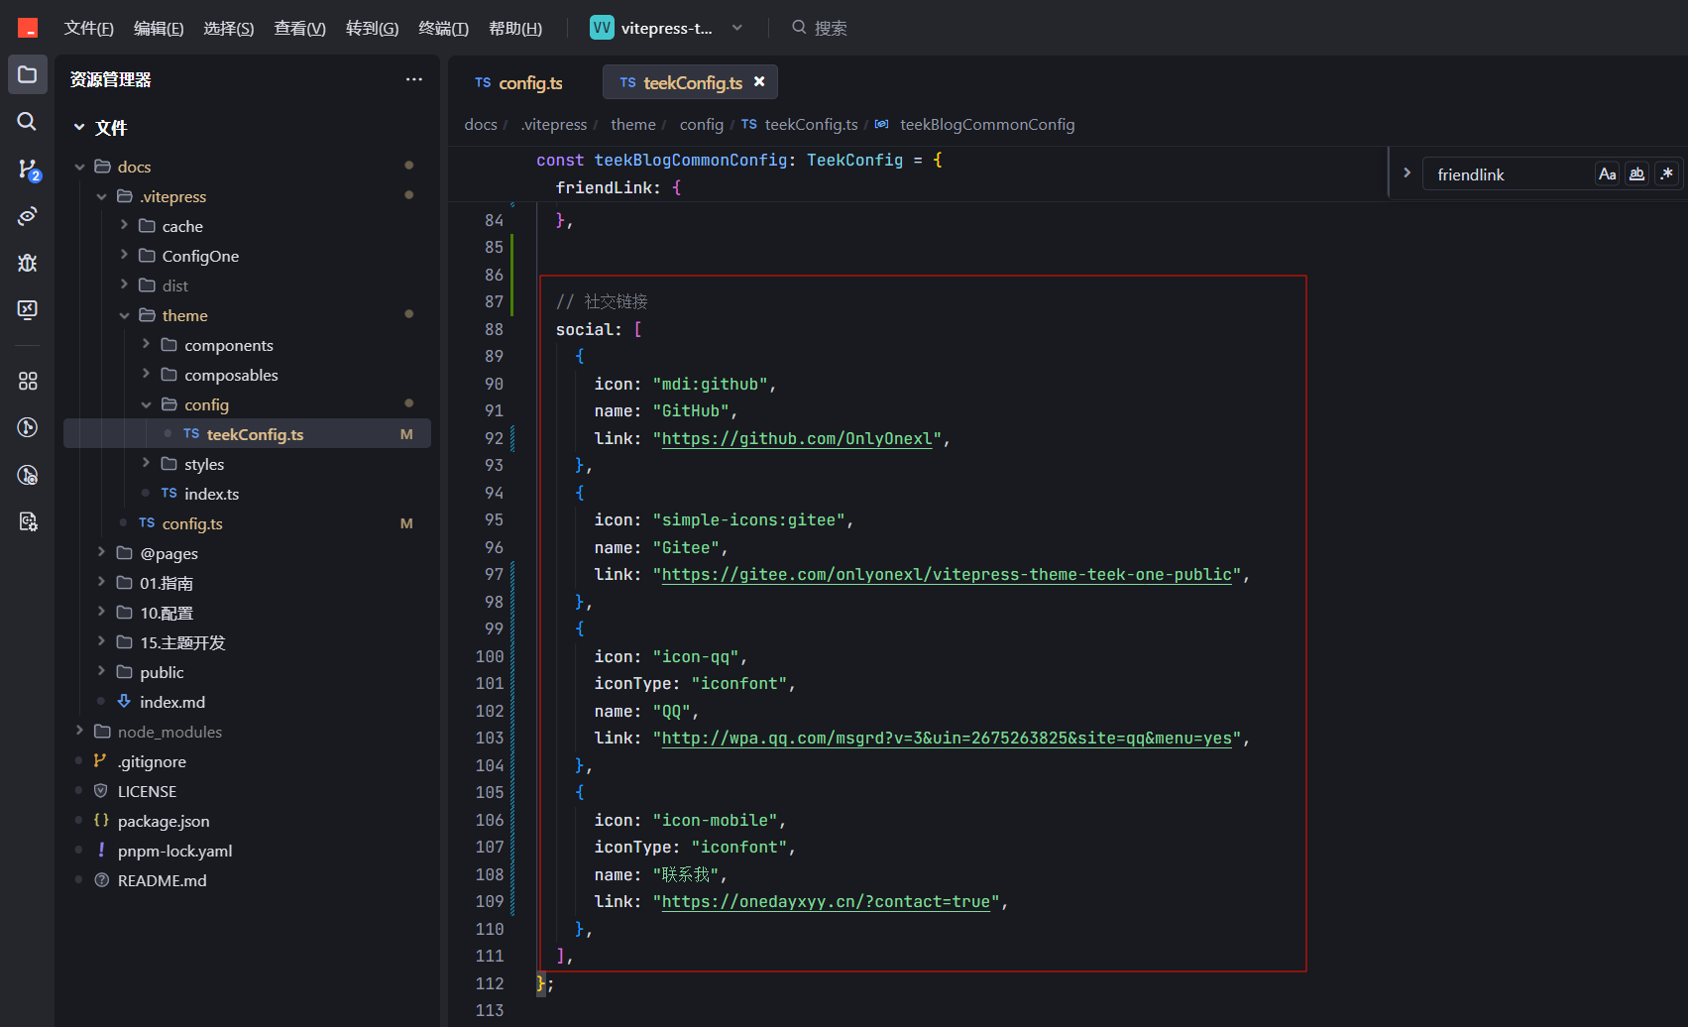Click into the friendlink find input

coord(1508,174)
